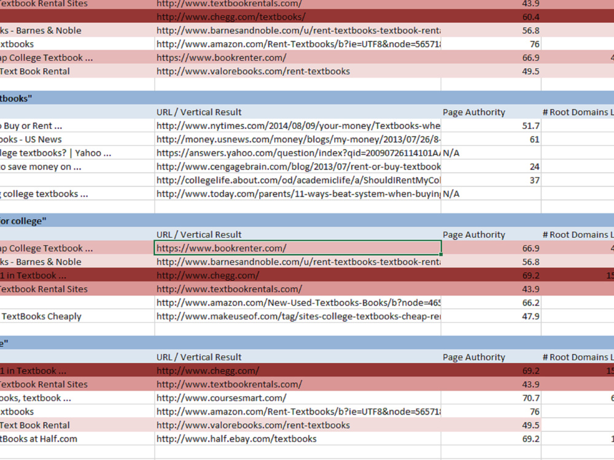The height and width of the screenshot is (460, 614).
Task: Select amazon.com Rent-Textbooks URL below coursesmart.com
Action: point(298,412)
